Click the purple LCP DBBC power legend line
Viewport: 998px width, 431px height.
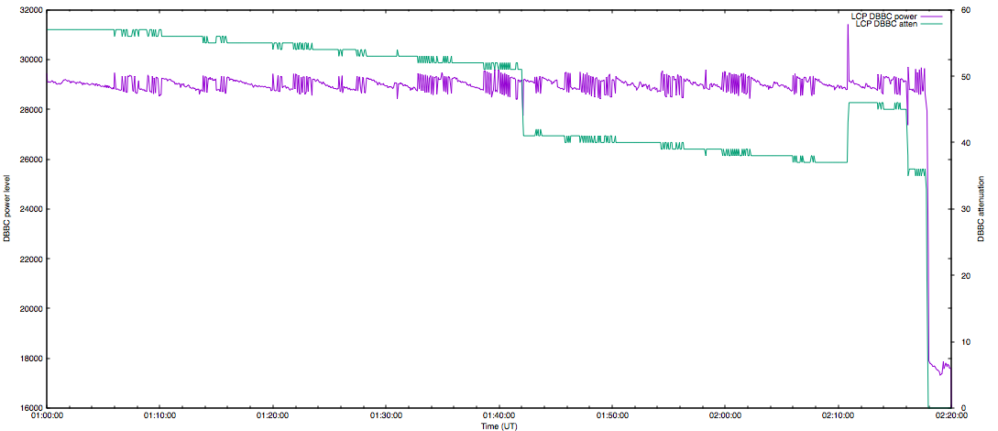tap(931, 17)
